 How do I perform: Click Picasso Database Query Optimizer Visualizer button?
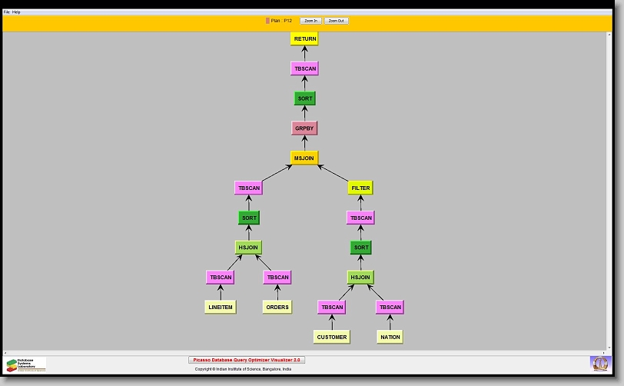click(247, 360)
